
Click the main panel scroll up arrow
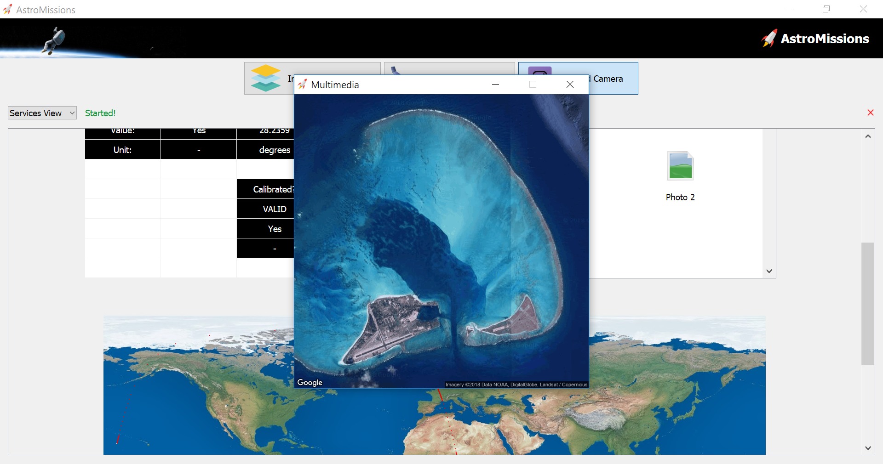click(x=868, y=136)
